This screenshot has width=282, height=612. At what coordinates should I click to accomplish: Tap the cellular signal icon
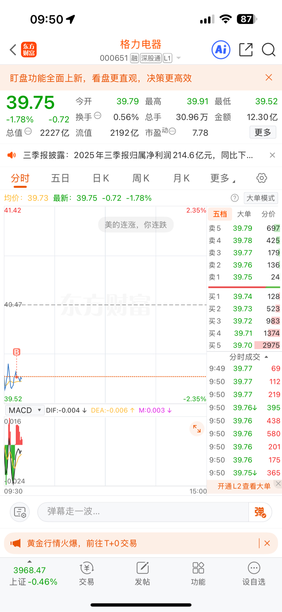[x=207, y=19]
